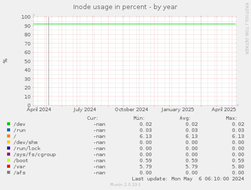Click the Min value 0.02 for /dev
The image size is (251, 190).
[145, 124]
